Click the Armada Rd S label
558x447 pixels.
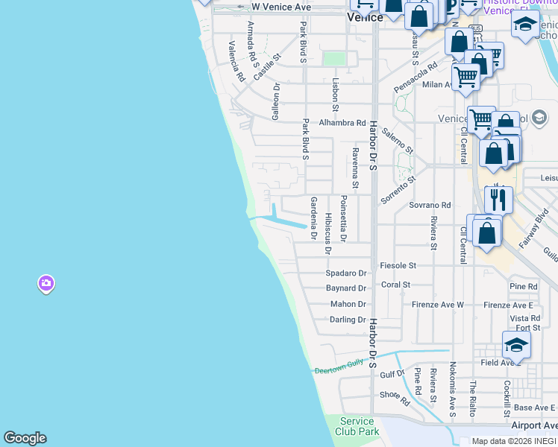coord(253,45)
